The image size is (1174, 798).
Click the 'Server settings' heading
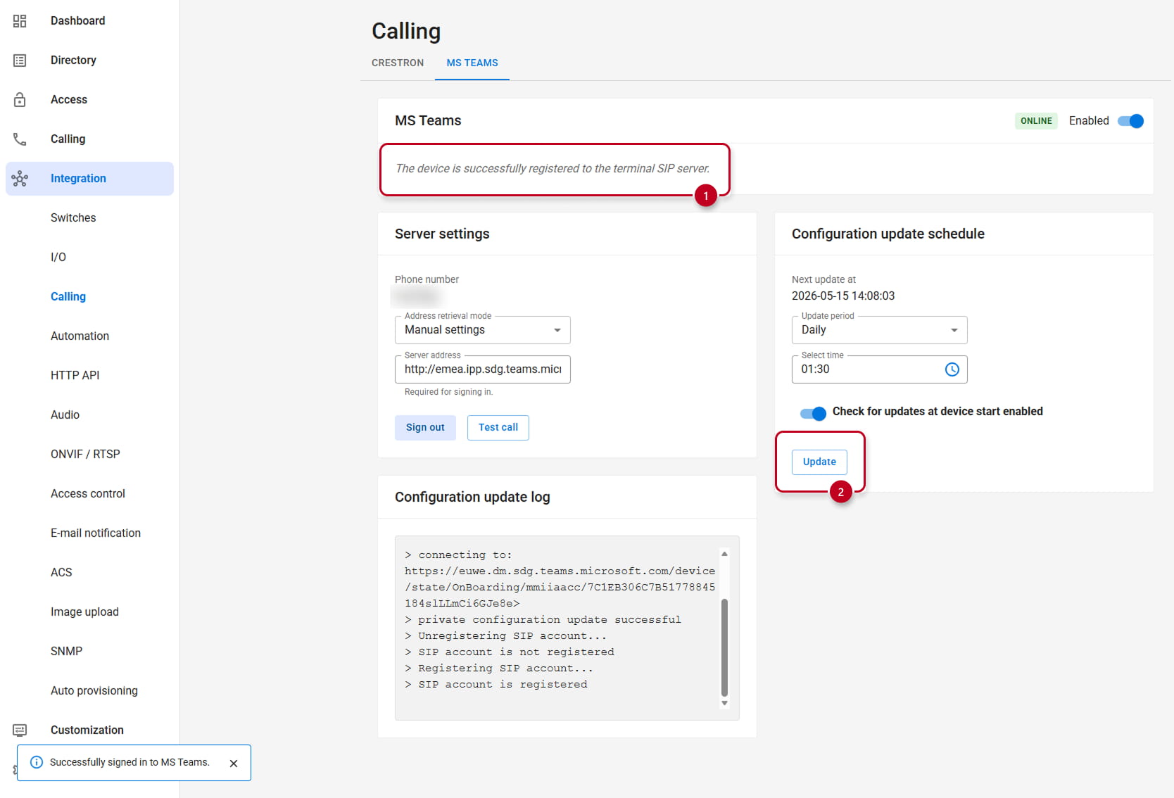click(442, 234)
